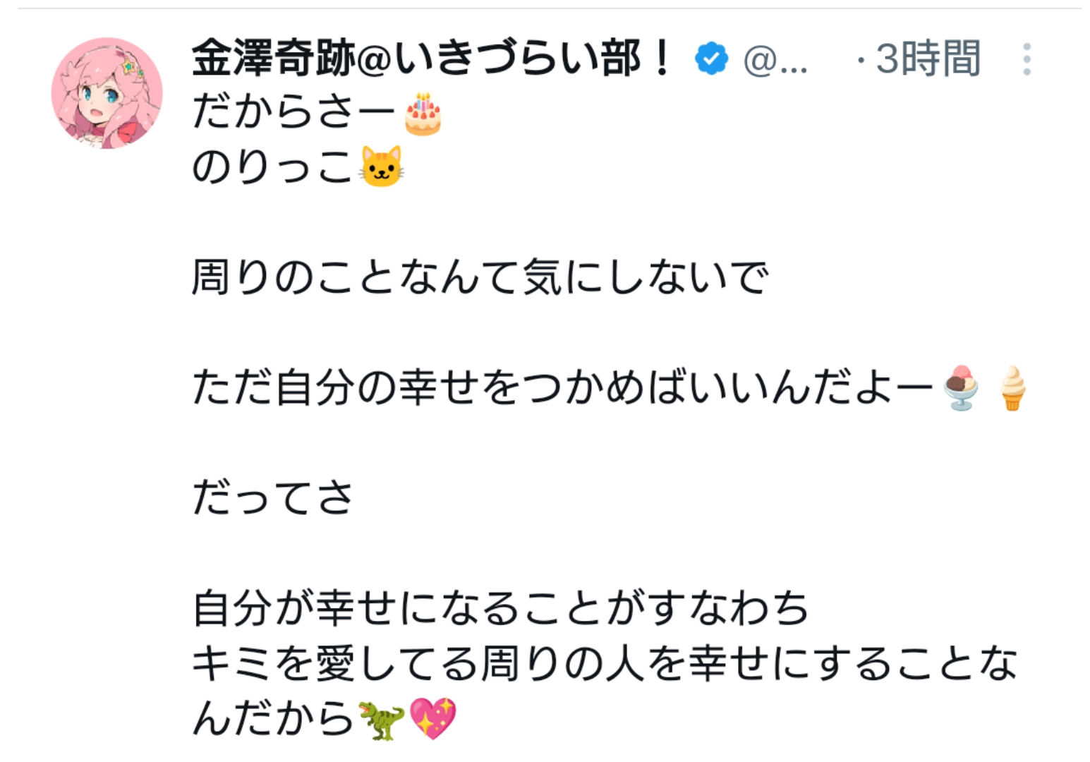1090x762 pixels.
Task: Open the pink-haired anime profile avatar
Action: (107, 93)
